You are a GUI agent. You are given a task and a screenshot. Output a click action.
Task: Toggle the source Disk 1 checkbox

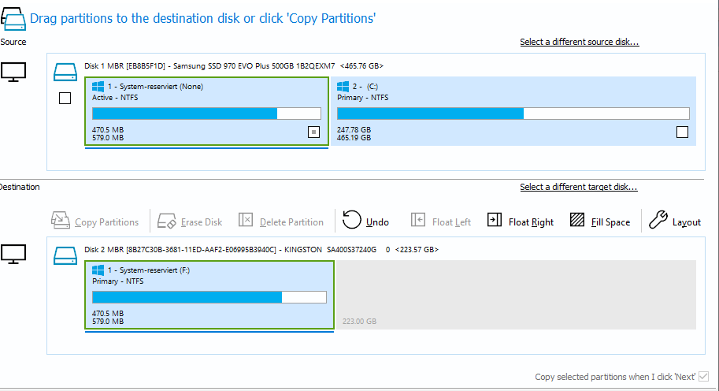coord(65,98)
